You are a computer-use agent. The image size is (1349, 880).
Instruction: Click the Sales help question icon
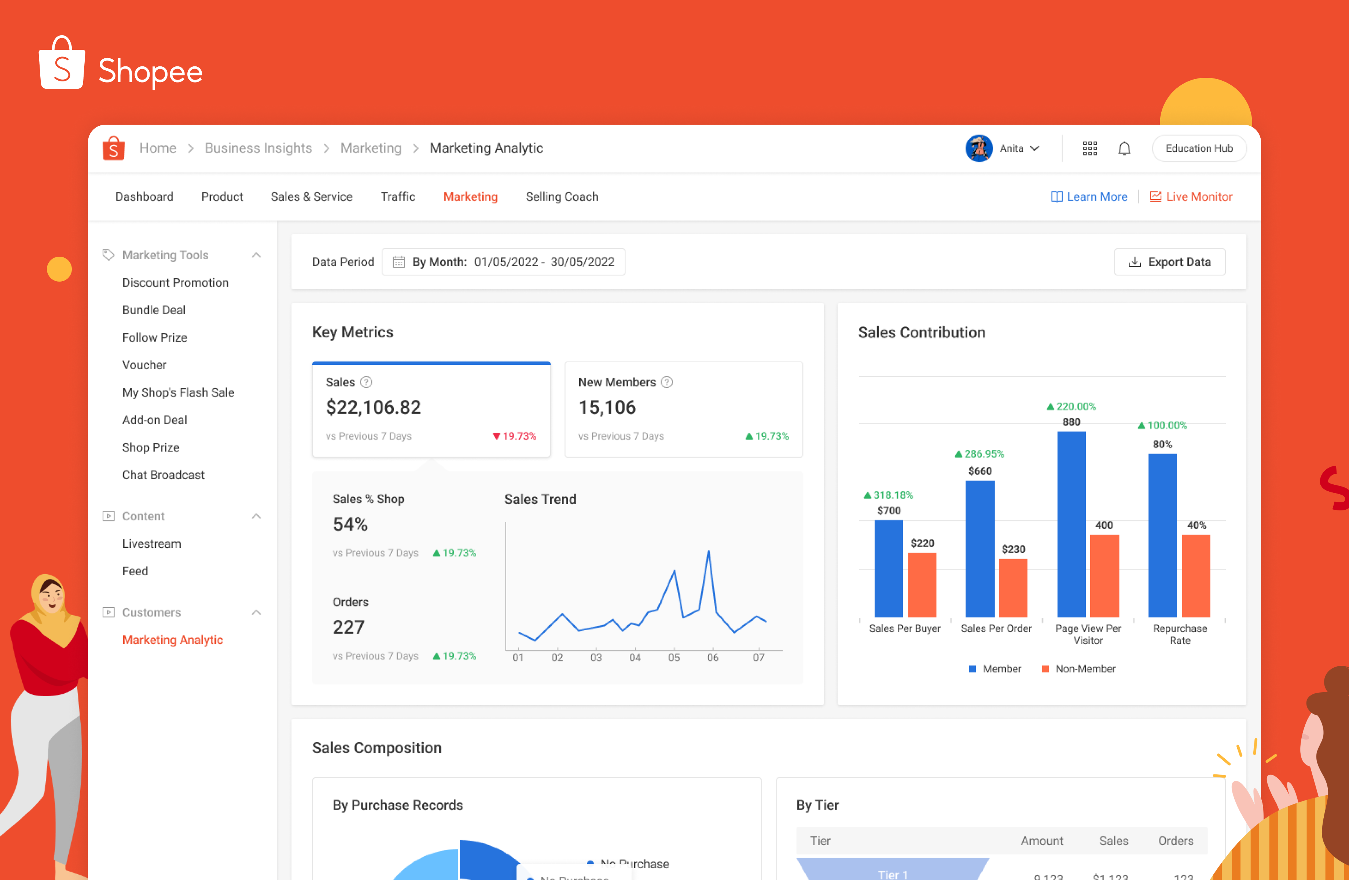click(366, 382)
